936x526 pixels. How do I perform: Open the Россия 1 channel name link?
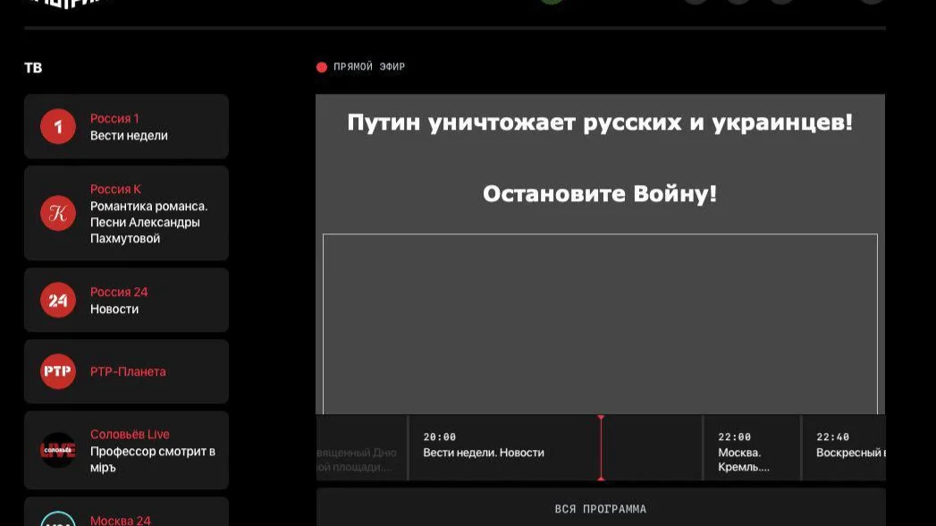tap(114, 118)
